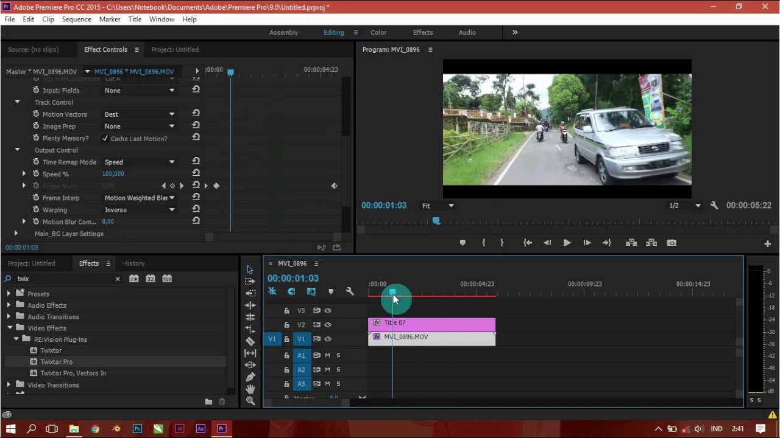This screenshot has width=780, height=438.
Task: Open After Effects from the taskbar
Action: [200, 429]
